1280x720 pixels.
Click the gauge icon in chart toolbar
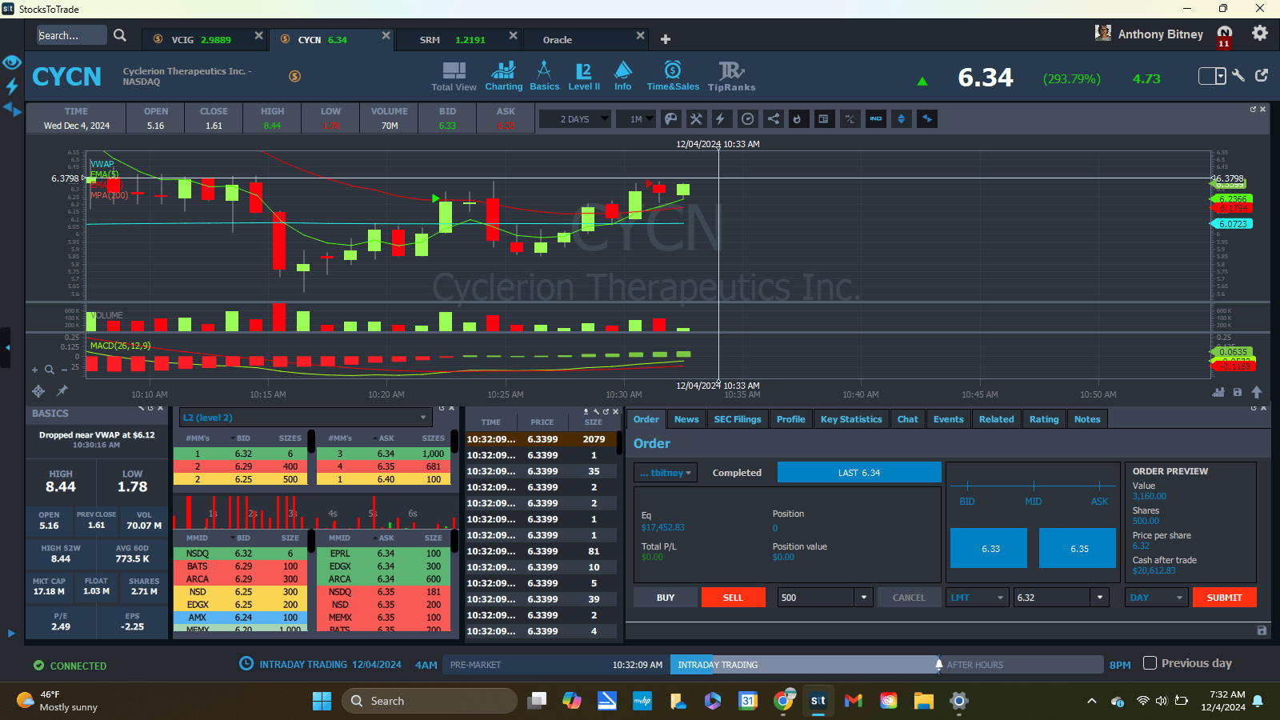coord(747,119)
